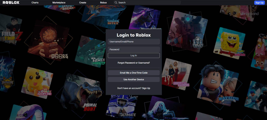Click the Login to Roblox heading
267x120 pixels.
(x=134, y=35)
